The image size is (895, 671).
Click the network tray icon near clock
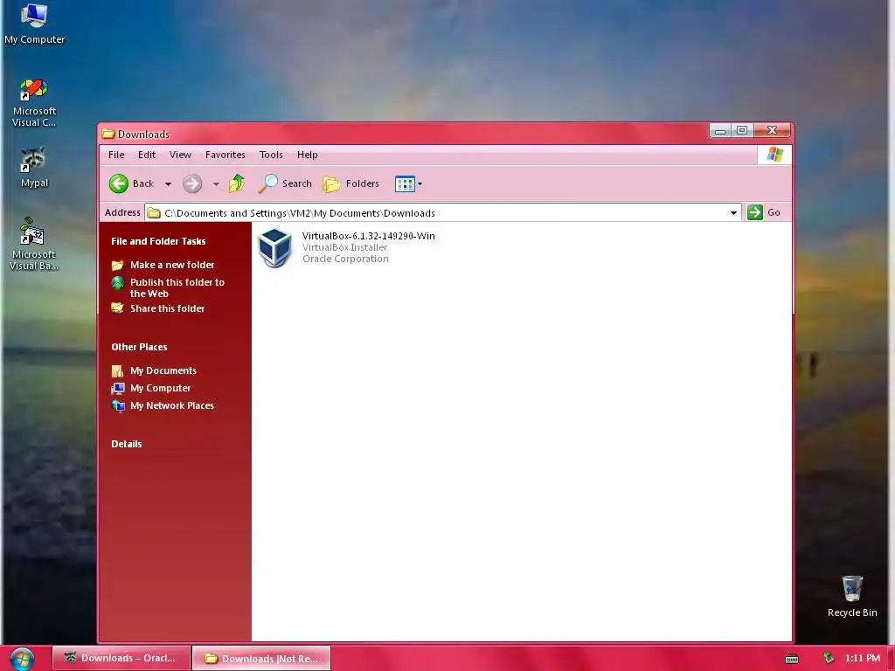829,659
